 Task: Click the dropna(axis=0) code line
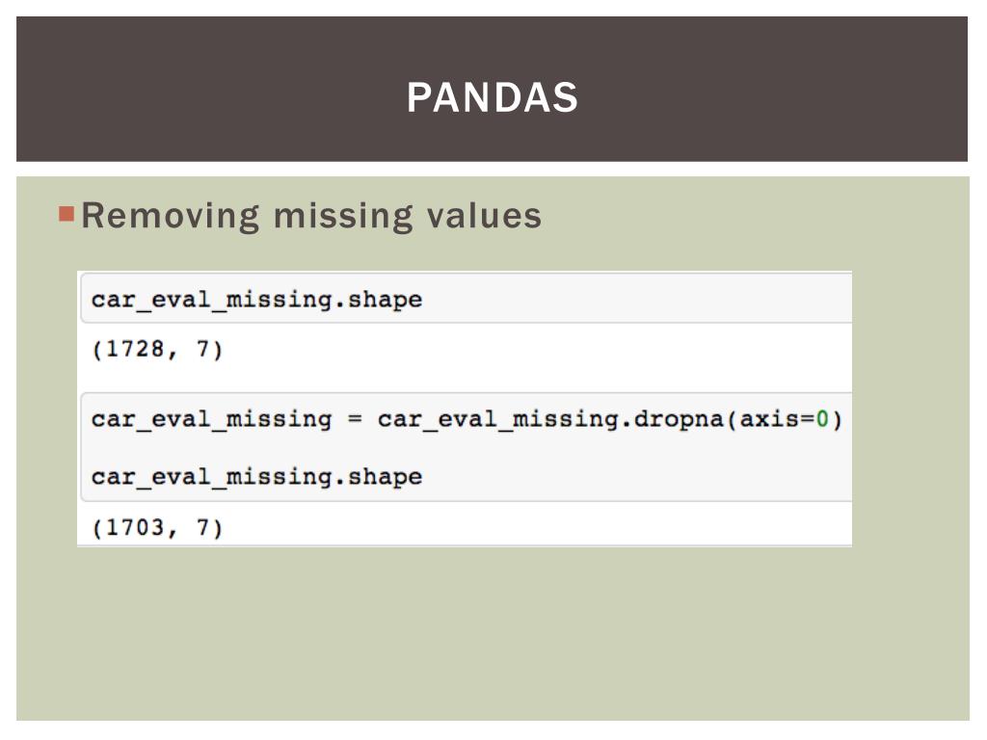(x=467, y=418)
